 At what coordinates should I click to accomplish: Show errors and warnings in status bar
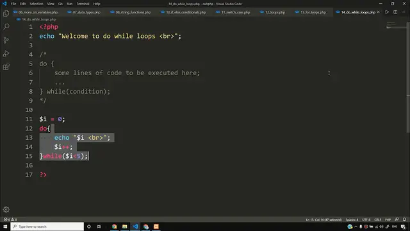click(x=10, y=219)
